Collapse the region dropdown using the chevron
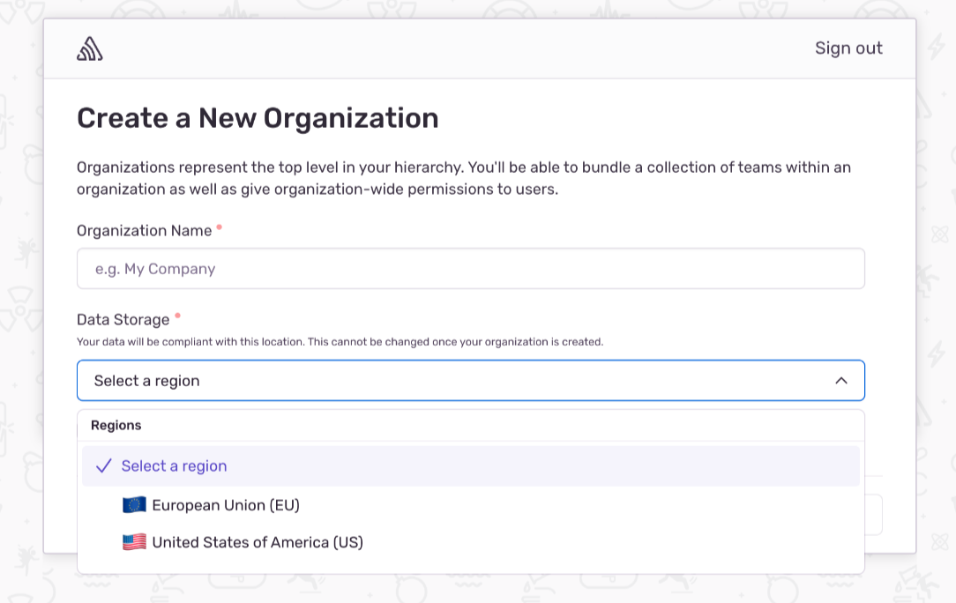 pos(840,381)
